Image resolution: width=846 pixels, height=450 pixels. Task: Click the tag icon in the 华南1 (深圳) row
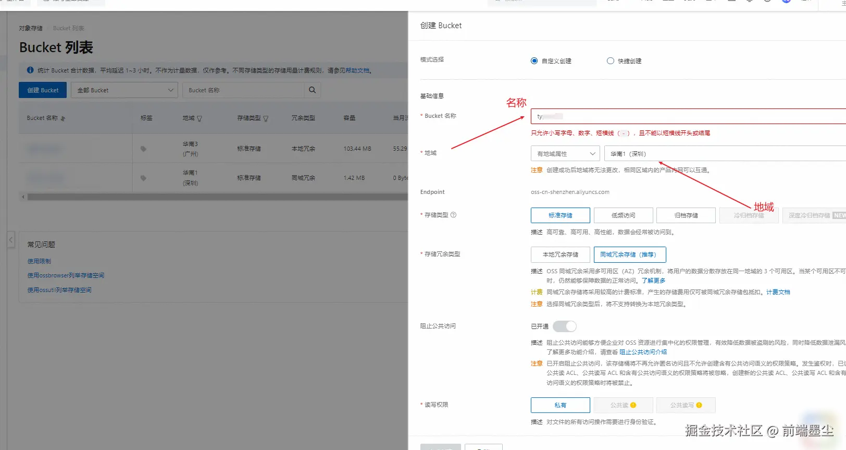143,178
